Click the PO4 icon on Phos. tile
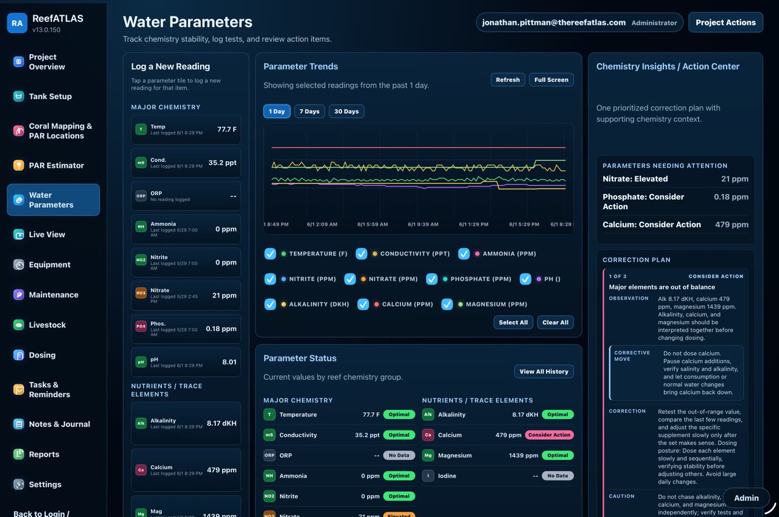 click(x=141, y=326)
